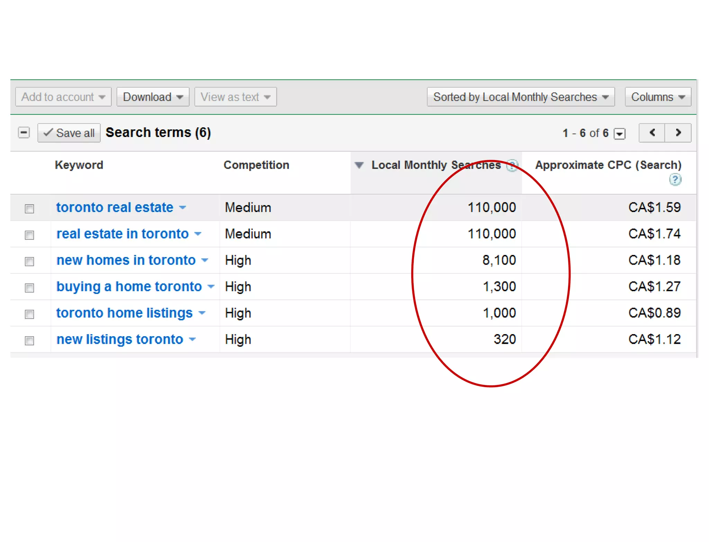Check the toronto home listings checkbox
Viewport: 709px width, 542px height.
click(x=29, y=314)
